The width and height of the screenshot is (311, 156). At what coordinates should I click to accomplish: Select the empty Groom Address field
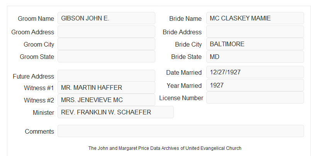106,32
